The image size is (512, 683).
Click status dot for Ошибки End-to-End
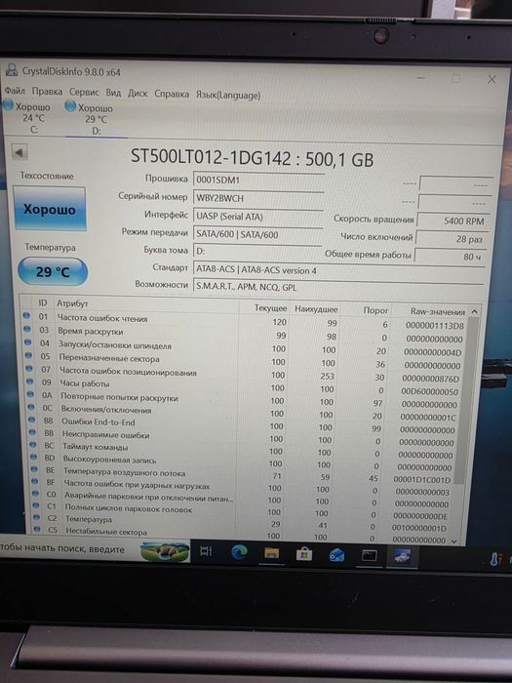click(32, 420)
